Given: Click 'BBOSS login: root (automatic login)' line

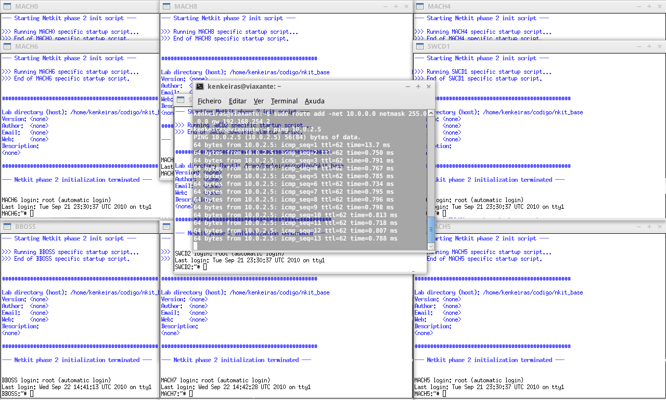Looking at the screenshot, I should tap(56, 380).
